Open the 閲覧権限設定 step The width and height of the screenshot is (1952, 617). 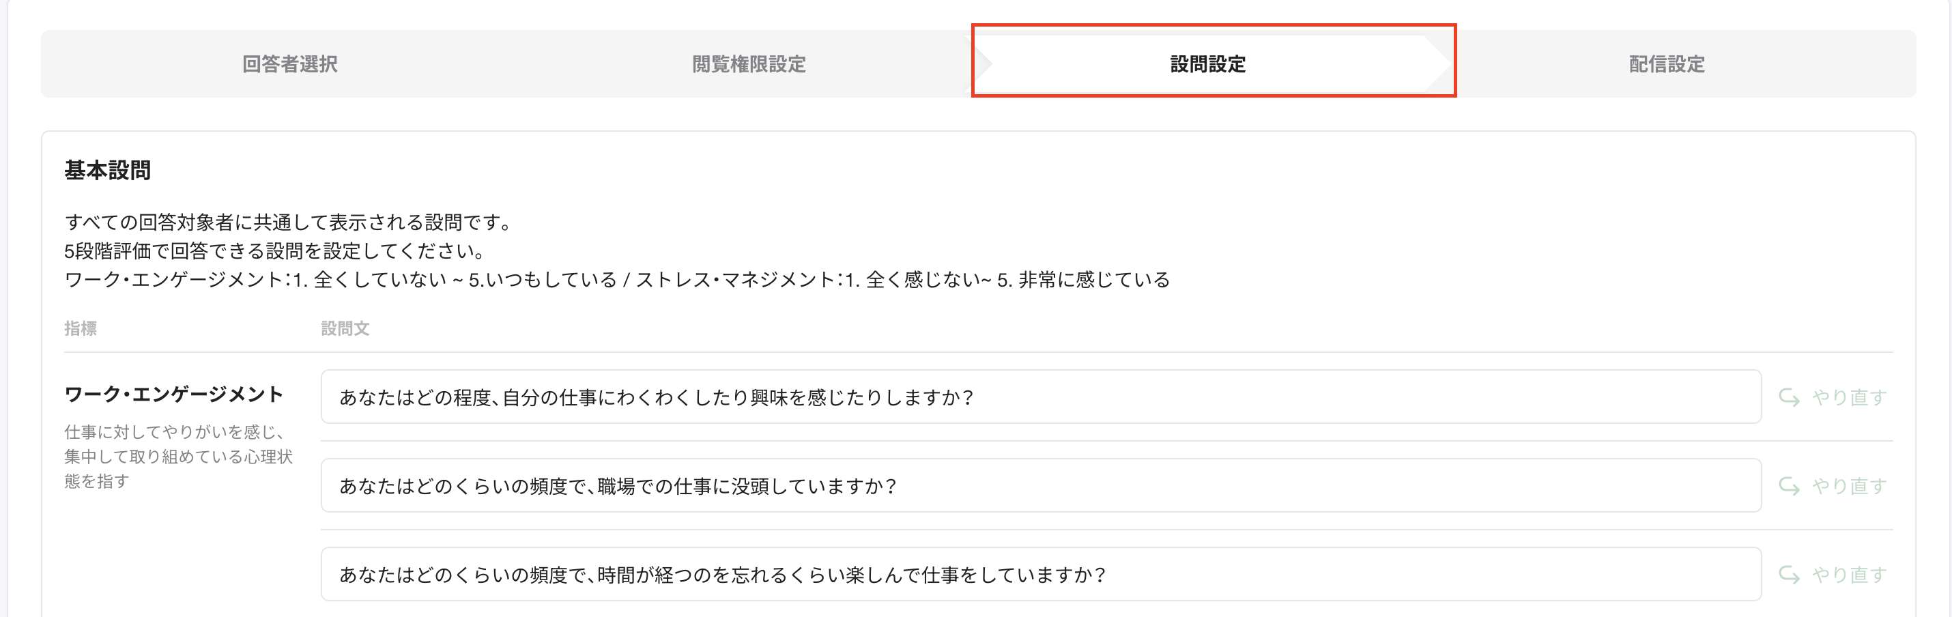pyautogui.click(x=750, y=64)
